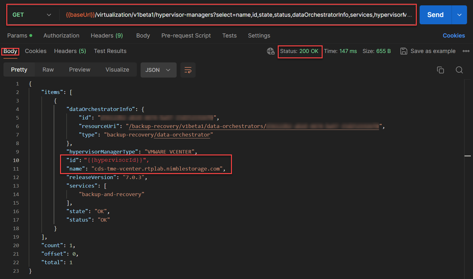
Task: Open the Test Results tab
Action: [110, 51]
